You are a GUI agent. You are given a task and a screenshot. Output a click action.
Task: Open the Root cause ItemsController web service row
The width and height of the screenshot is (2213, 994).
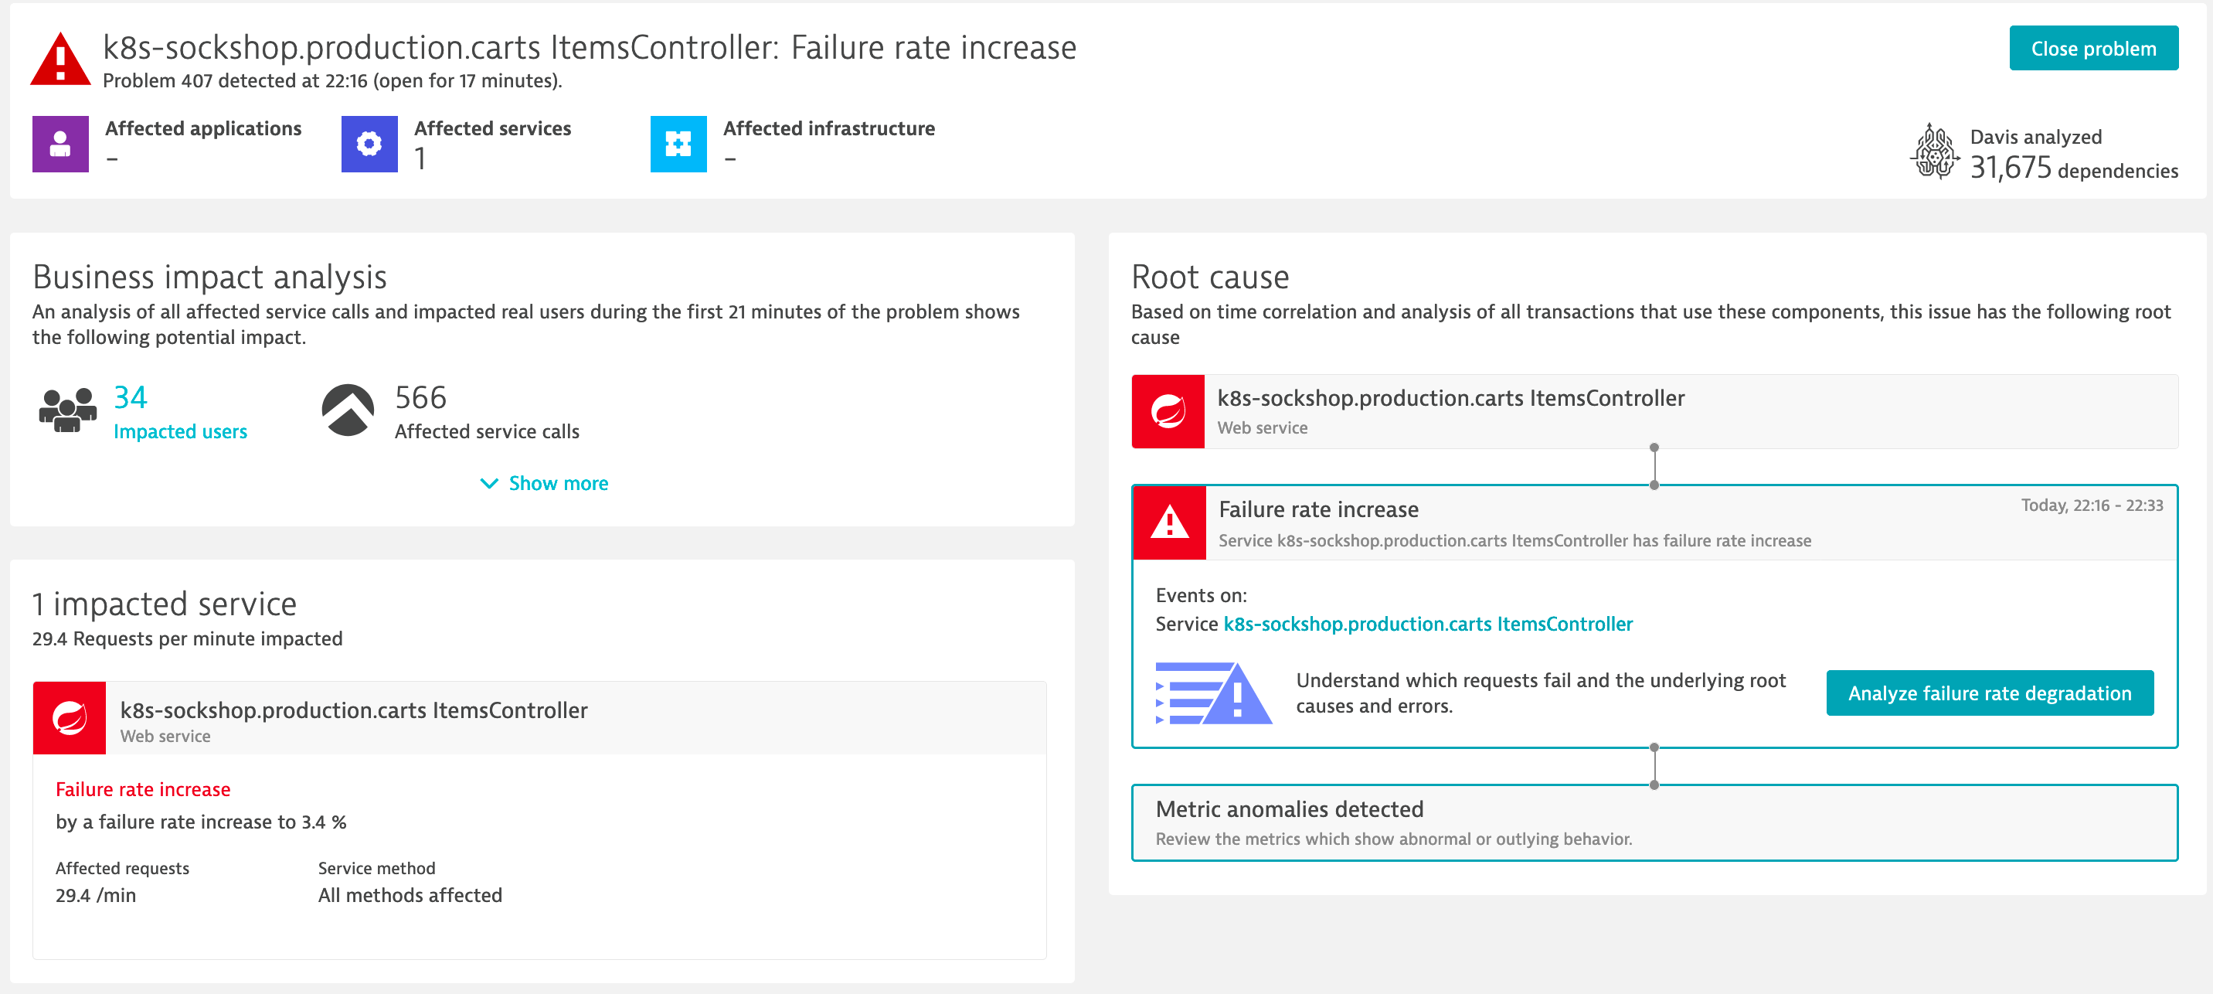tap(1654, 410)
